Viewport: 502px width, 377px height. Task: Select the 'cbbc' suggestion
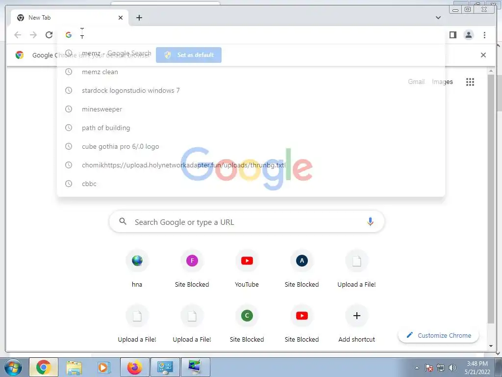click(251, 184)
